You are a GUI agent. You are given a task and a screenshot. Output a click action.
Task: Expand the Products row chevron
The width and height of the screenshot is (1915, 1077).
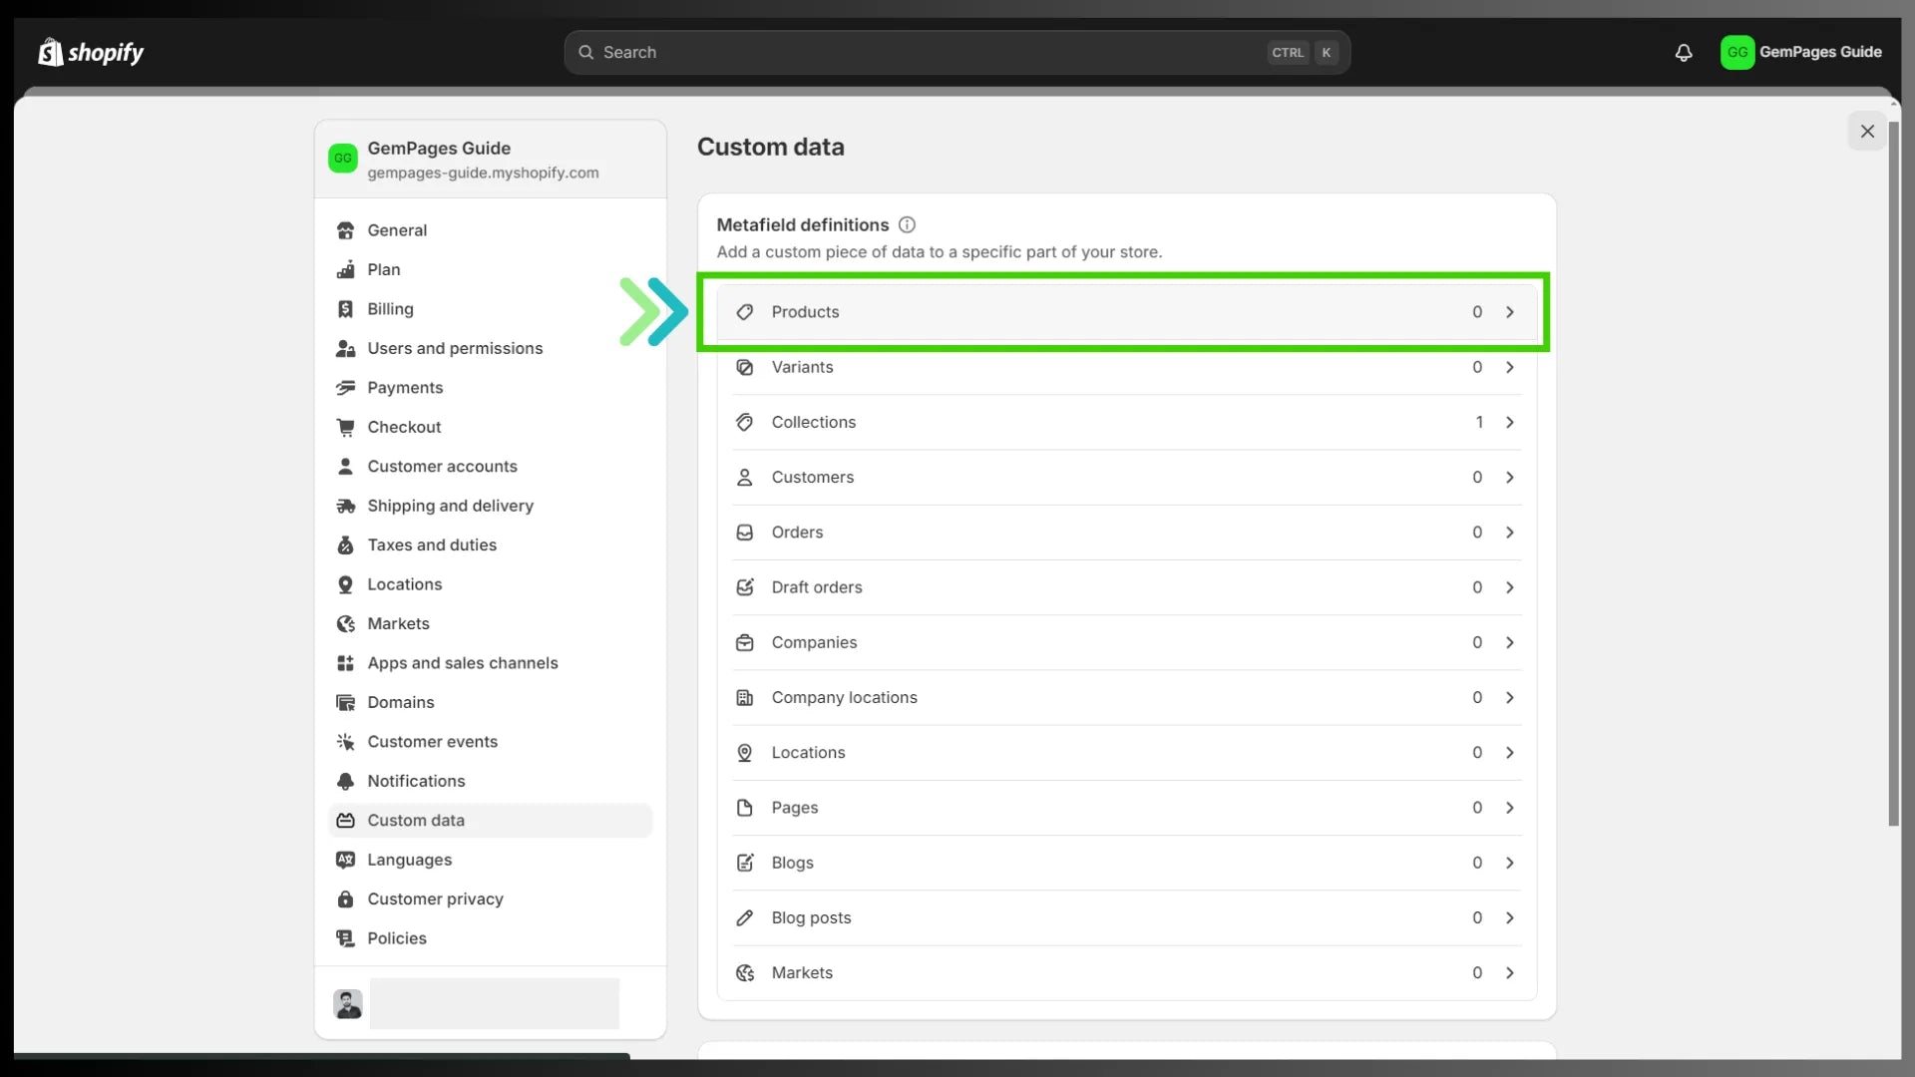(x=1510, y=312)
